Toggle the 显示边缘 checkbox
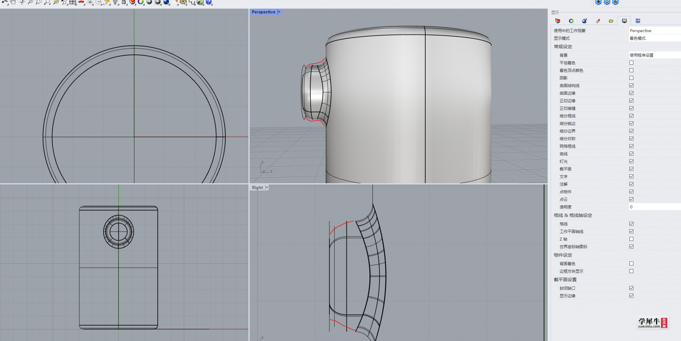Image resolution: width=681 pixels, height=341 pixels. pos(631,296)
